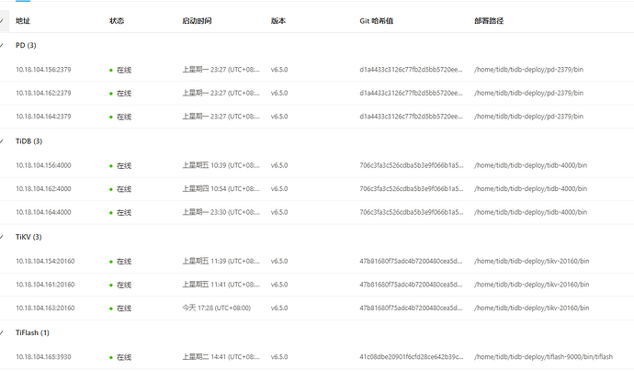
Task: Select address 10.18.104.162:2379
Action: tap(43, 93)
